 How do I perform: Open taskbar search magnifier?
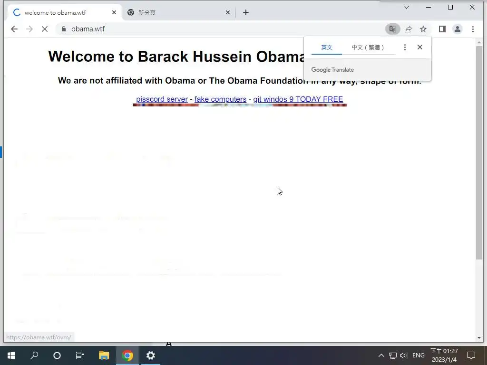click(34, 355)
